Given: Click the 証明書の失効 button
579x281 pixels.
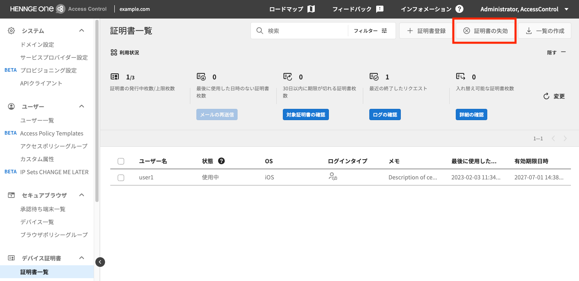Looking at the screenshot, I should (485, 31).
